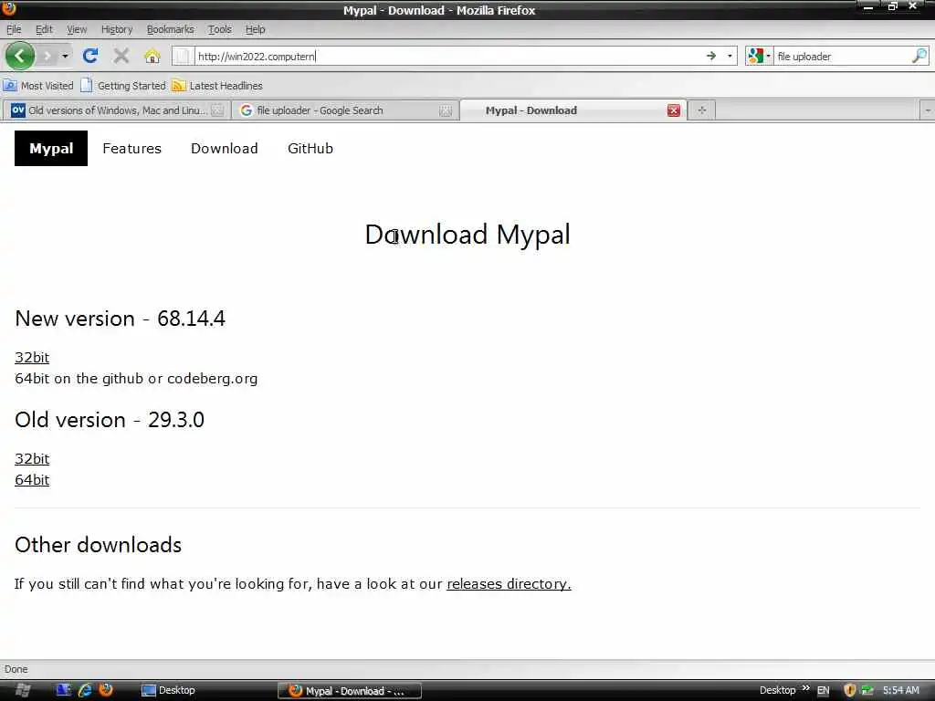Click the Forward navigation arrow
Screen dimensions: 935x701
47,56
